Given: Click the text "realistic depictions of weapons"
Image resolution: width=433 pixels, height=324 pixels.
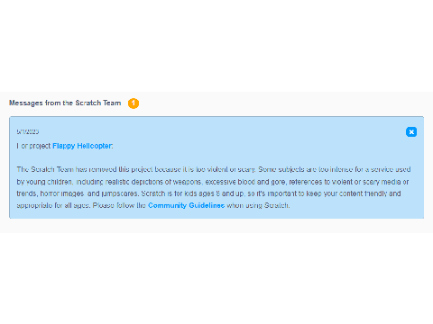Looking at the screenshot, I should [153, 182].
